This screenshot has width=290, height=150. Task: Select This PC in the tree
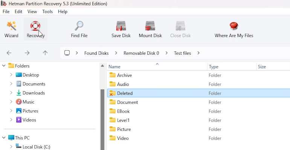click(19, 138)
